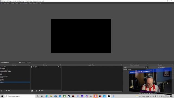The image size is (174, 98).
Task: Open the notification center icon
Action: click(x=171, y=96)
